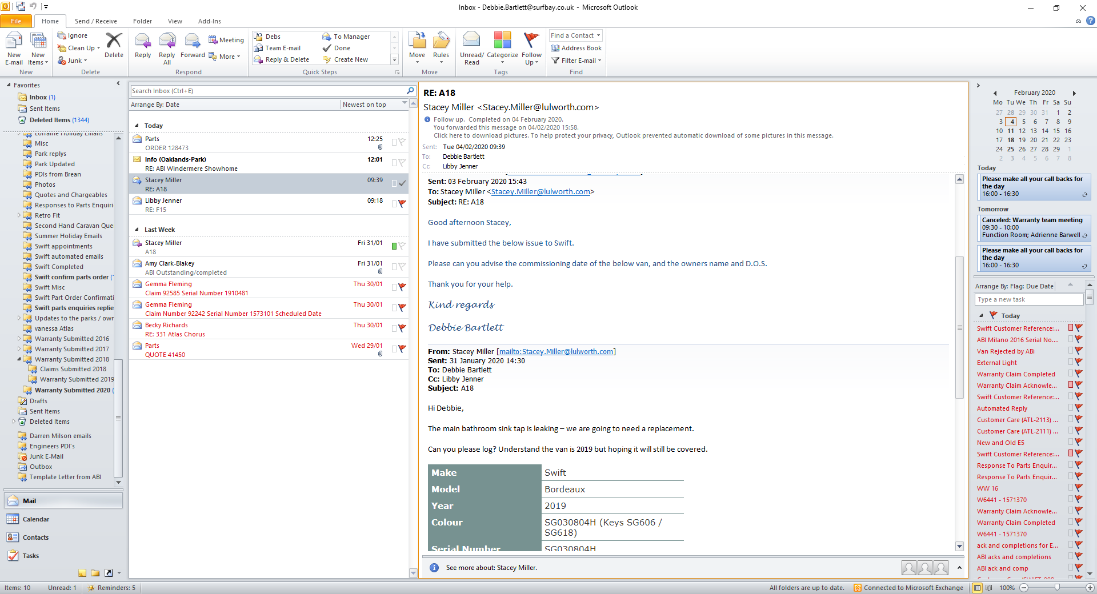Collapse the Today group in message list
Screen dimensions: 1097x594
click(137, 126)
